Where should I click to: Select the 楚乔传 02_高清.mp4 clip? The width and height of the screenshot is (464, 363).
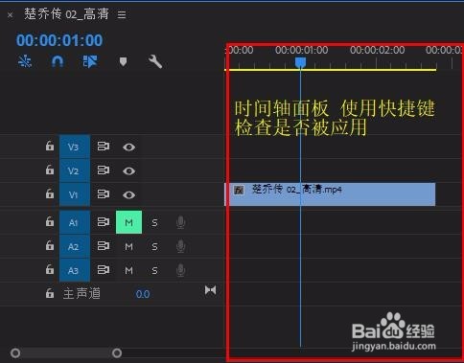[x=331, y=194]
